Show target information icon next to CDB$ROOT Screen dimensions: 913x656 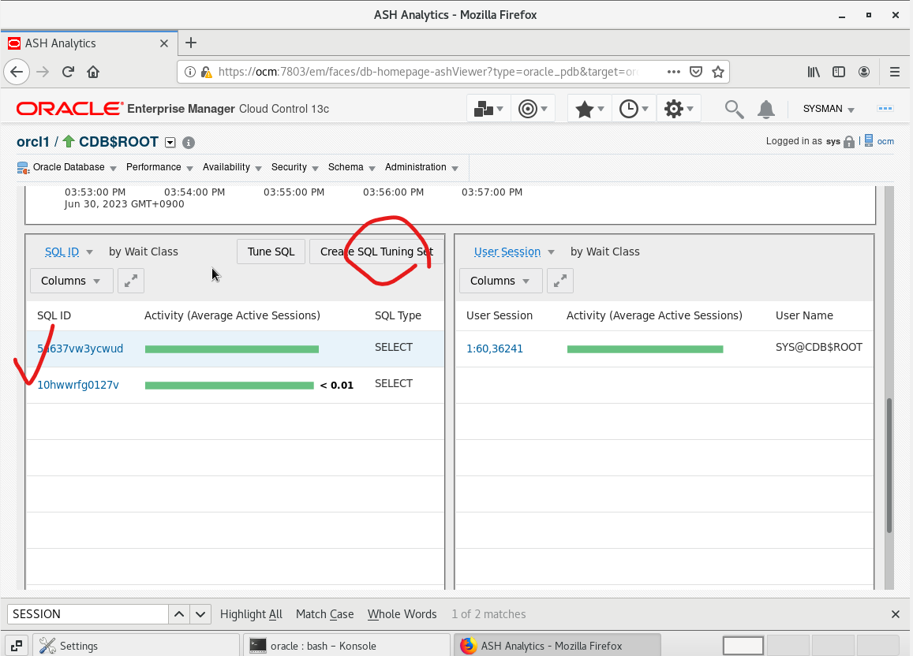pyautogui.click(x=188, y=143)
